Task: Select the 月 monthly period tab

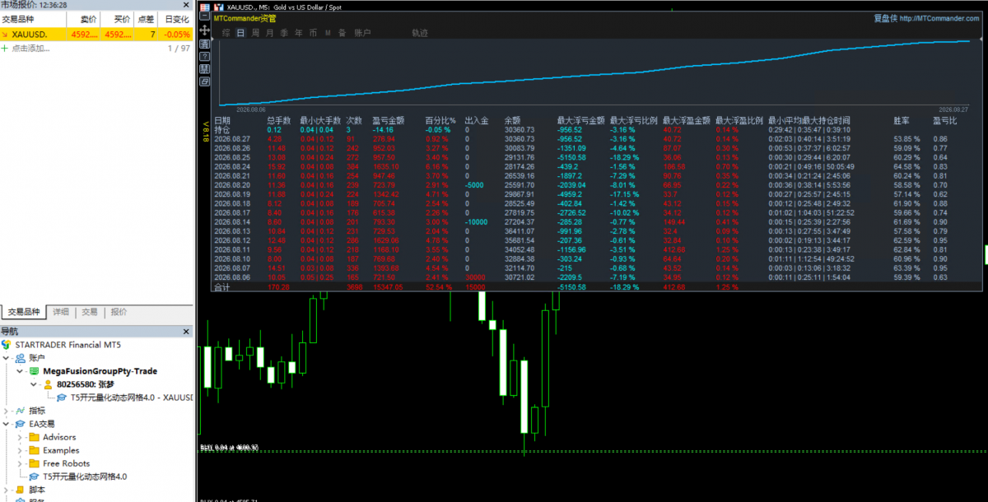Action: [270, 33]
